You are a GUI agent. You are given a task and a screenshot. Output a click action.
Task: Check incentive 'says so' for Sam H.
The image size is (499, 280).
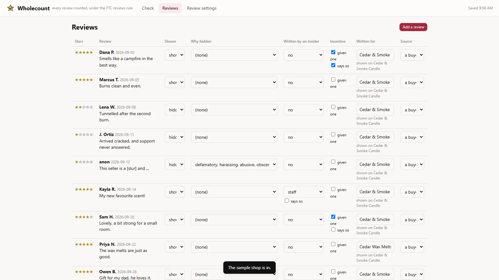(333, 230)
